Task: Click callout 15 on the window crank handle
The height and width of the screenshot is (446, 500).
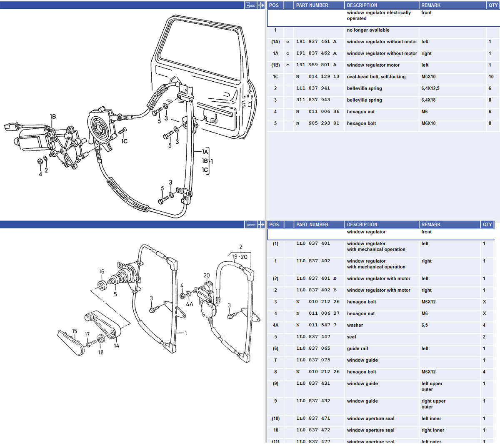Action: [75, 331]
